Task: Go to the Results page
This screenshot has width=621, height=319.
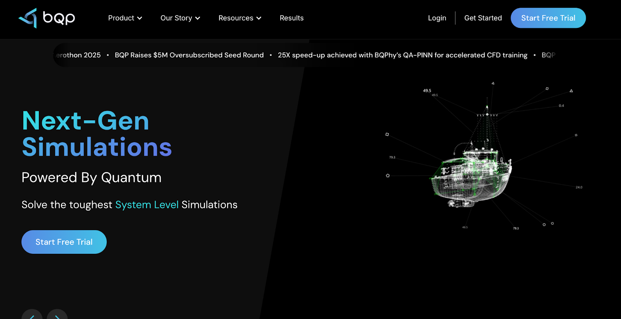Action: click(x=291, y=18)
